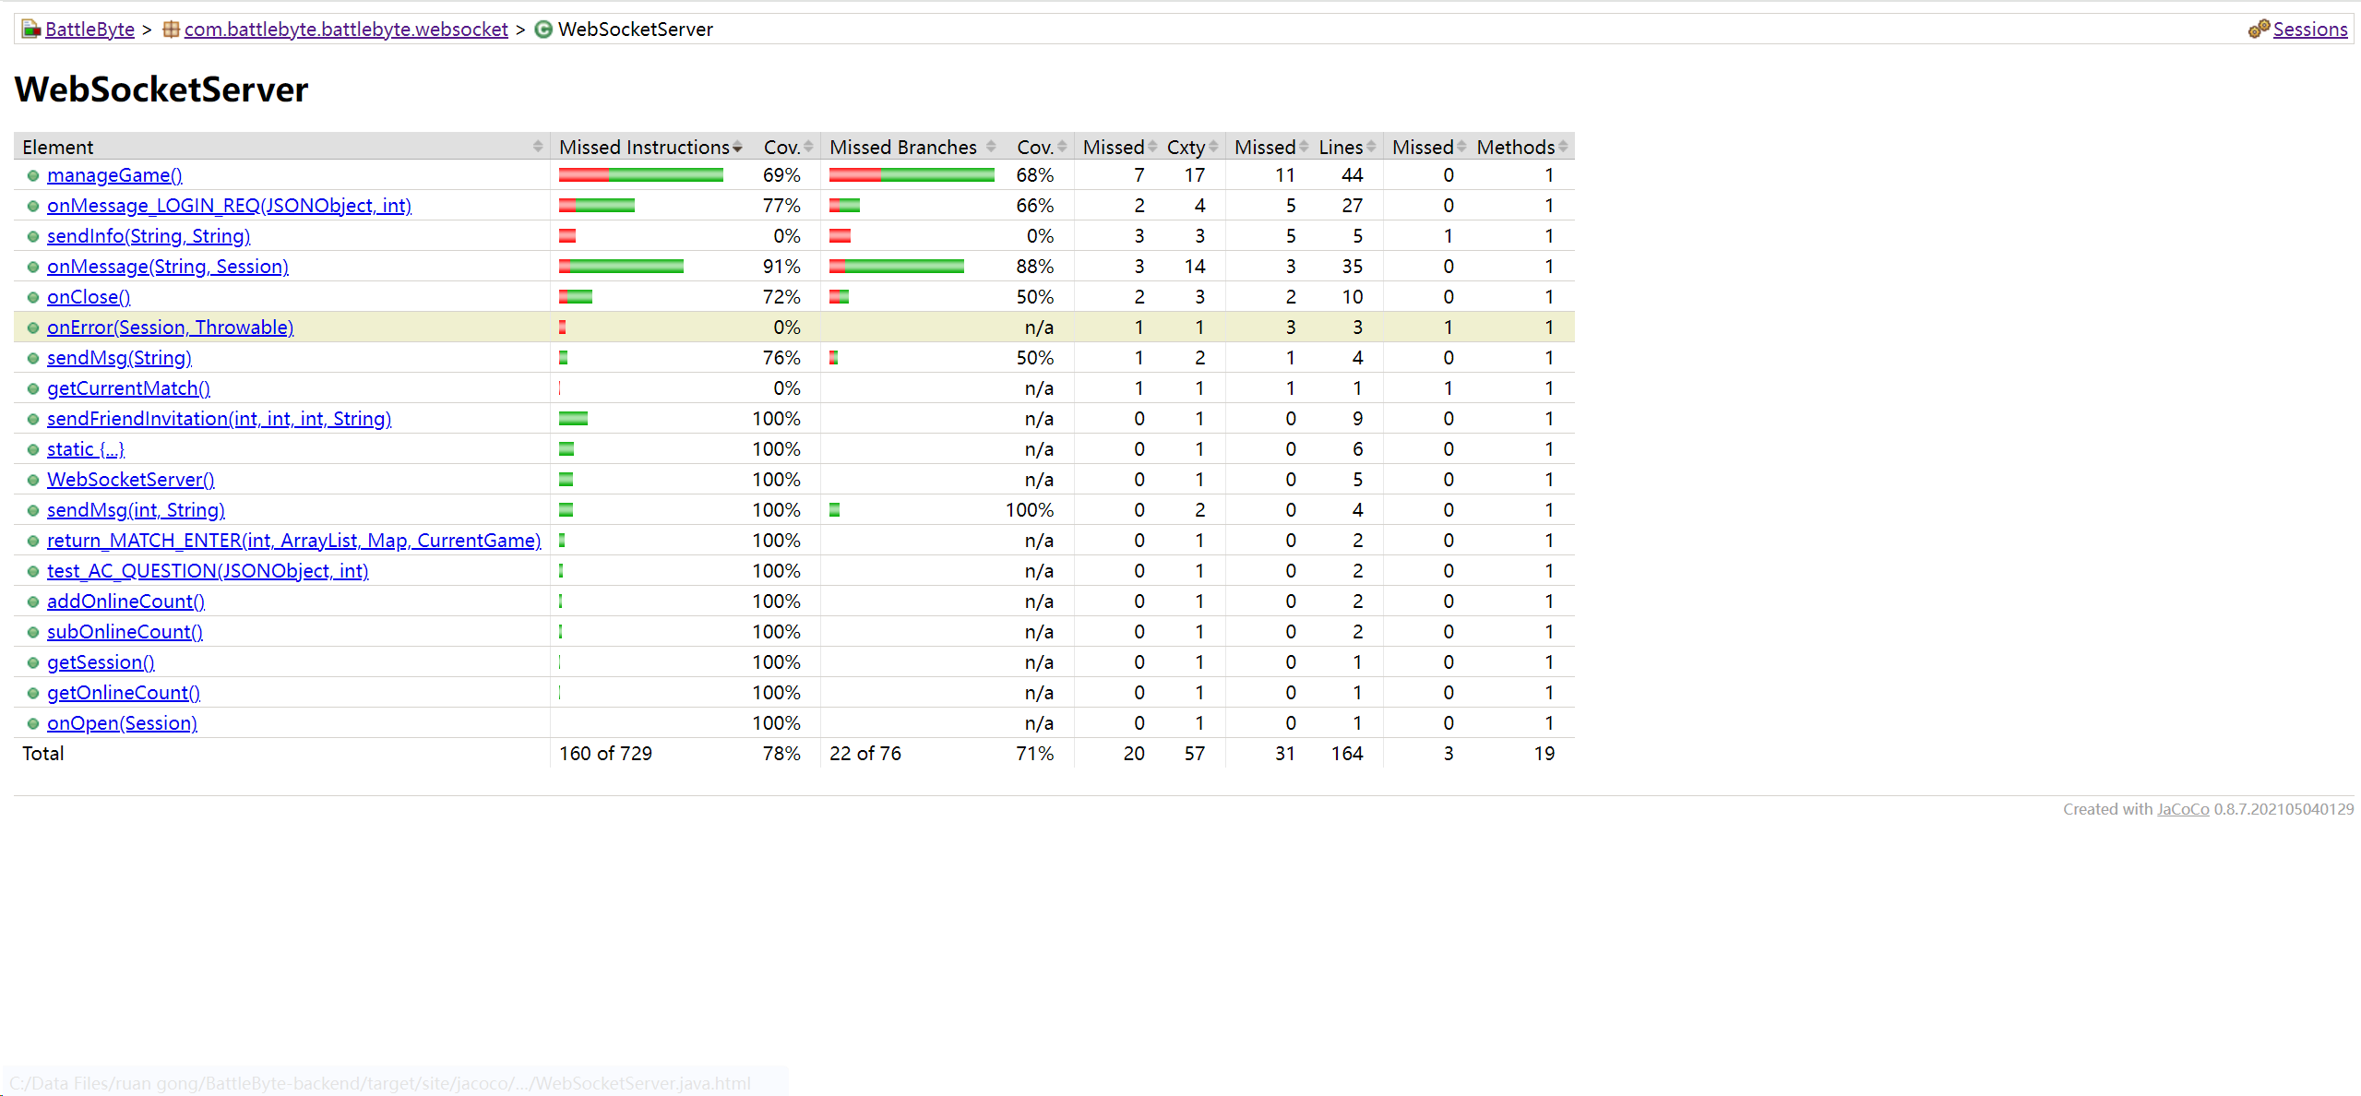The image size is (2361, 1096).
Task: Click the class icon beside WebSocketServer breadcrumb
Action: (x=544, y=30)
